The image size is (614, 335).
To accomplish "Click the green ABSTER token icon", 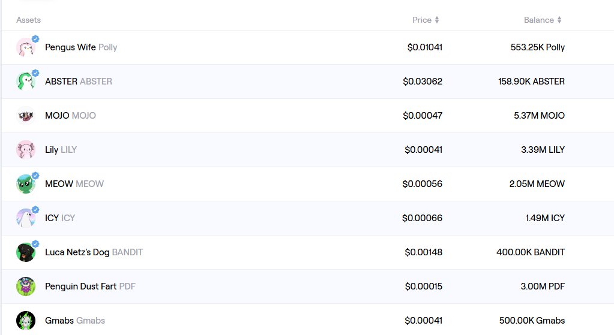I will [x=25, y=82].
